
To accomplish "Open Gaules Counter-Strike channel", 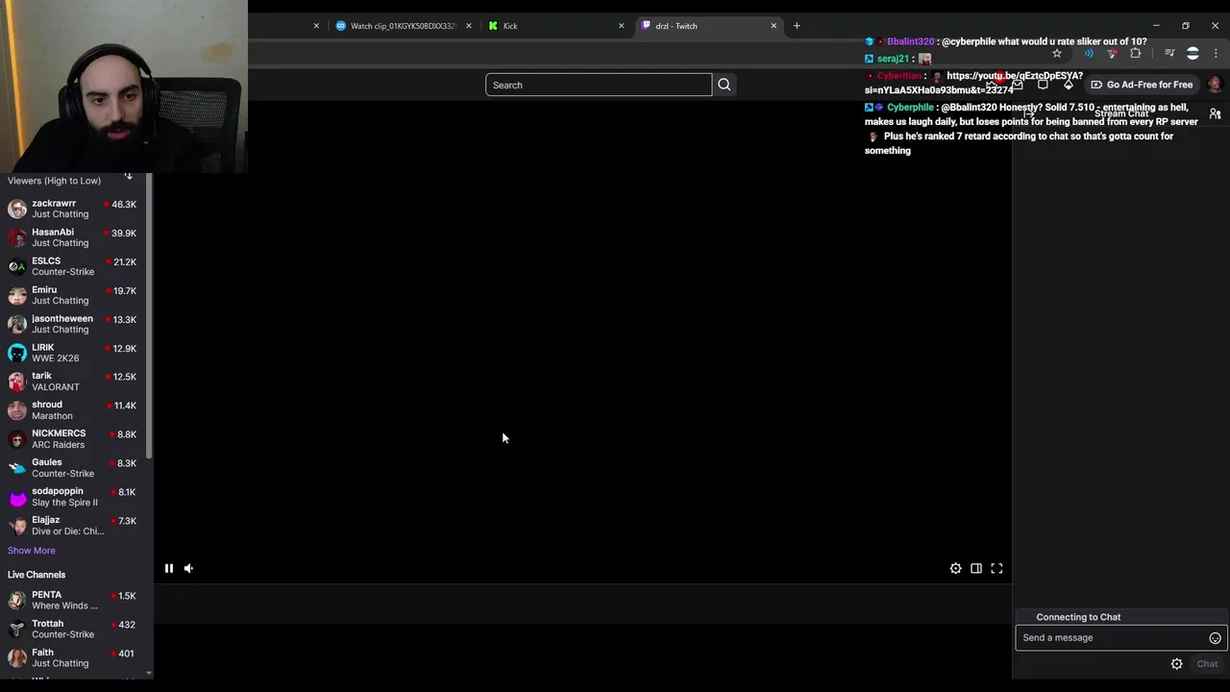I will tap(73, 468).
